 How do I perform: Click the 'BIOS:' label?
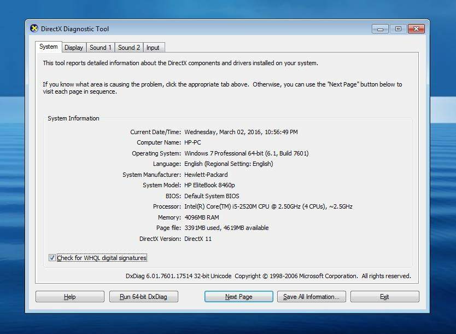pyautogui.click(x=173, y=196)
